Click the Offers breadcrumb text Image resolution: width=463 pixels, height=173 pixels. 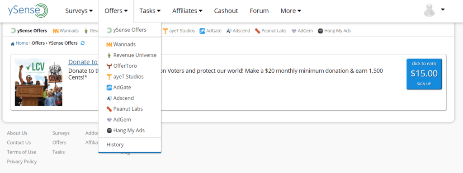point(38,43)
